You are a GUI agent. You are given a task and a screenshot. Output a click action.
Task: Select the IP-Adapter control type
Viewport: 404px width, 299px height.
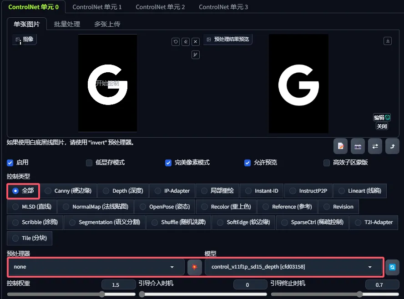coord(172,191)
